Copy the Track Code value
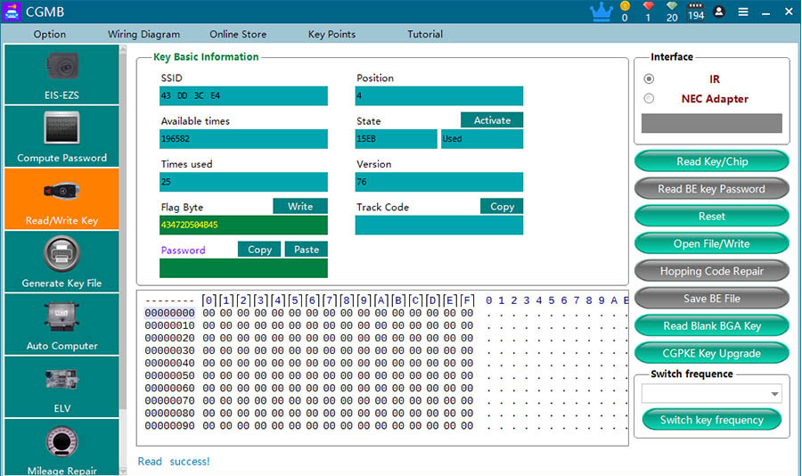Viewport: 802px width, 476px height. tap(502, 206)
